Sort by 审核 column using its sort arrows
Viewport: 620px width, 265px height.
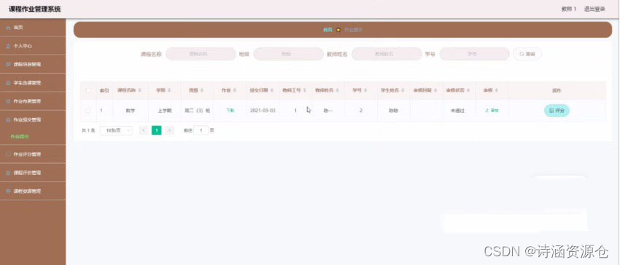tap(496, 90)
